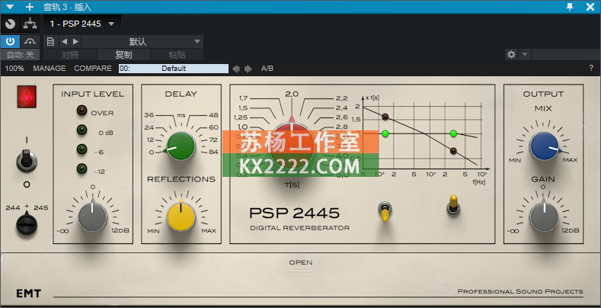Screen dimensions: 601x308
Task: Flip the I/O toggle switch
Action: click(x=27, y=161)
